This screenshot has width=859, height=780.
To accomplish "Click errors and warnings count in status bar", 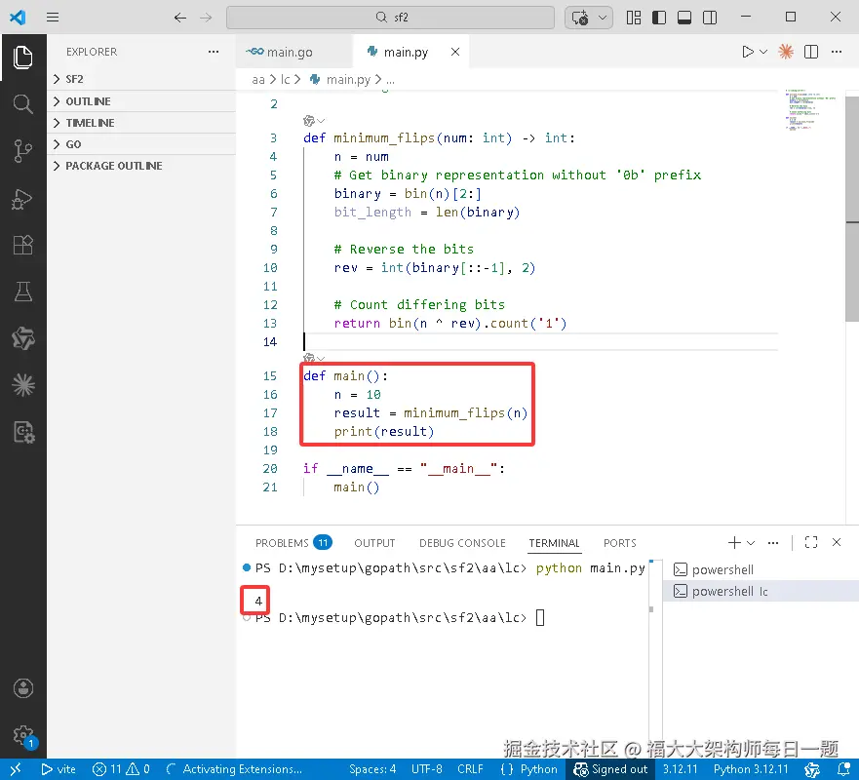I will click(121, 769).
